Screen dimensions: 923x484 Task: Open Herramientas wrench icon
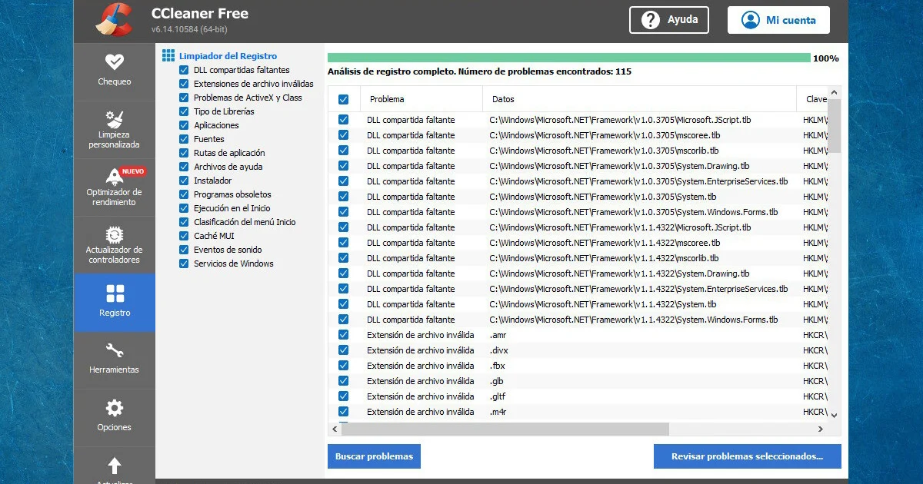pyautogui.click(x=114, y=350)
